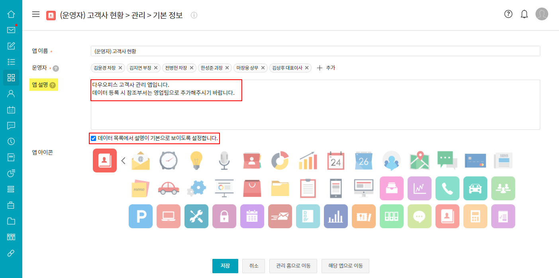The width and height of the screenshot is (559, 278).
Task: Click the 취소 cancel button
Action: 253,266
